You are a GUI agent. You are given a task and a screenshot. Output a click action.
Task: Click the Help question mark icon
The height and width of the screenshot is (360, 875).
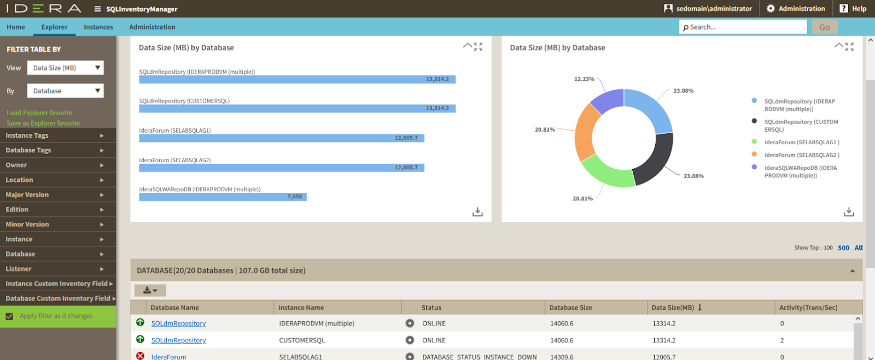coord(844,8)
